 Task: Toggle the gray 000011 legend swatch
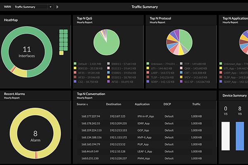tap(108, 64)
